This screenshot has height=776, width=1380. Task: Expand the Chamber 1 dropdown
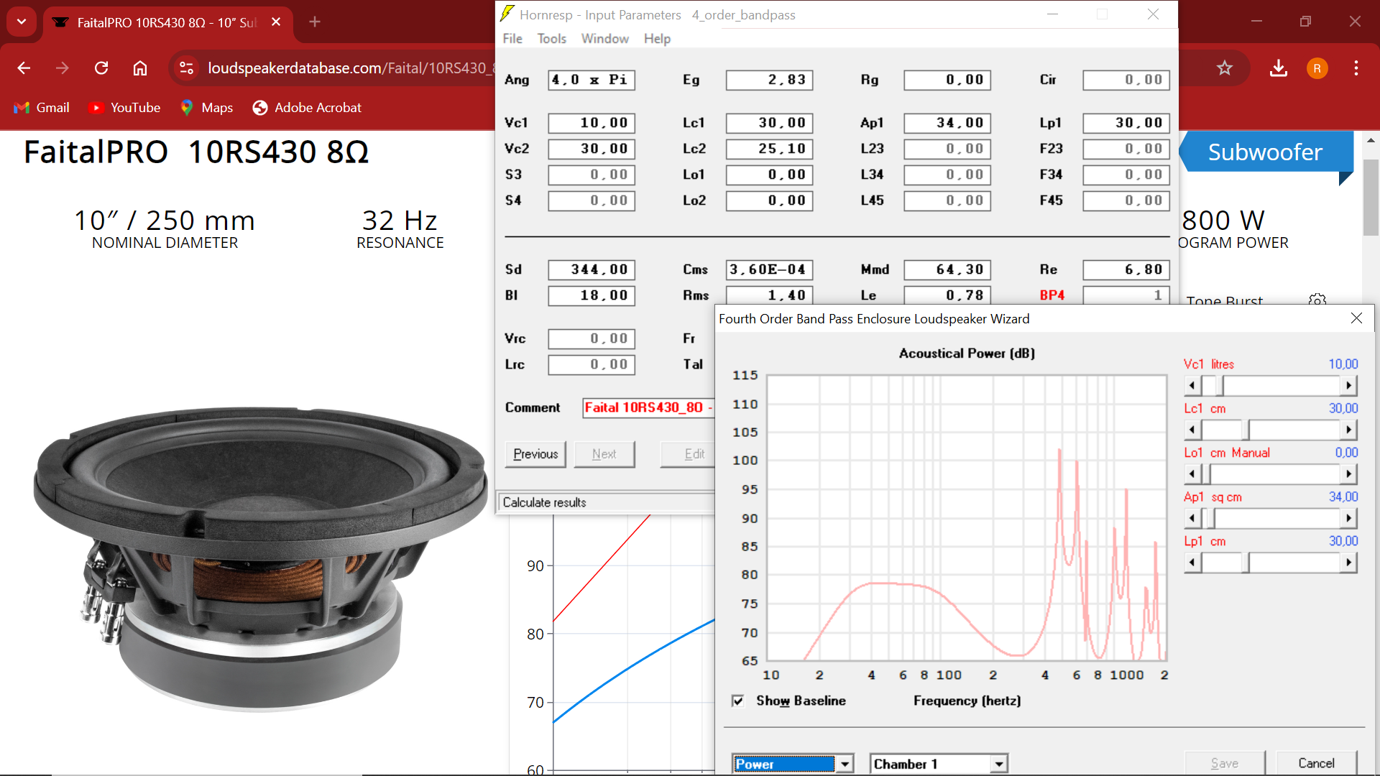[x=999, y=764]
